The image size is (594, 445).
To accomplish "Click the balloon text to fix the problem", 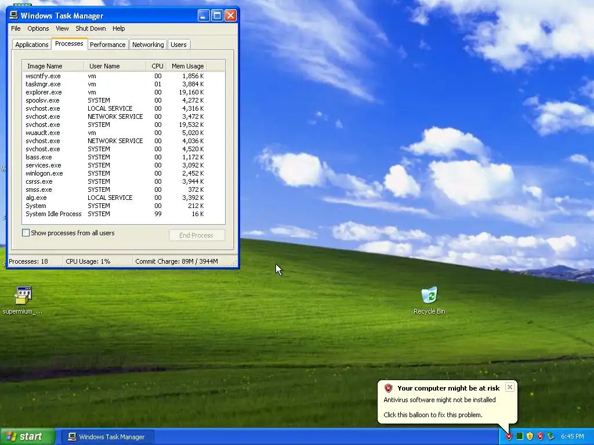I will [x=433, y=415].
